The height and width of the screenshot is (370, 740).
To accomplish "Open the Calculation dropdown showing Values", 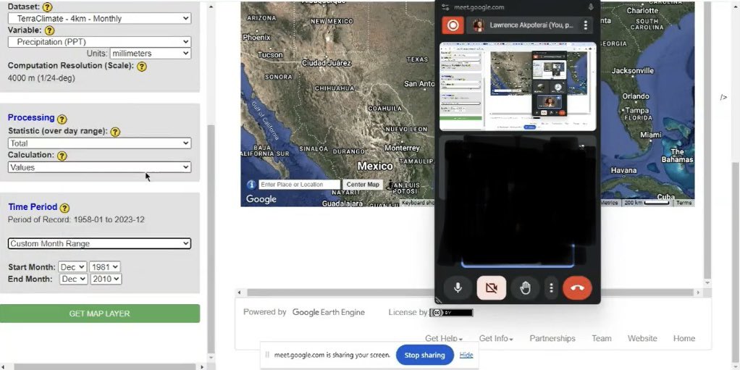I will 100,167.
